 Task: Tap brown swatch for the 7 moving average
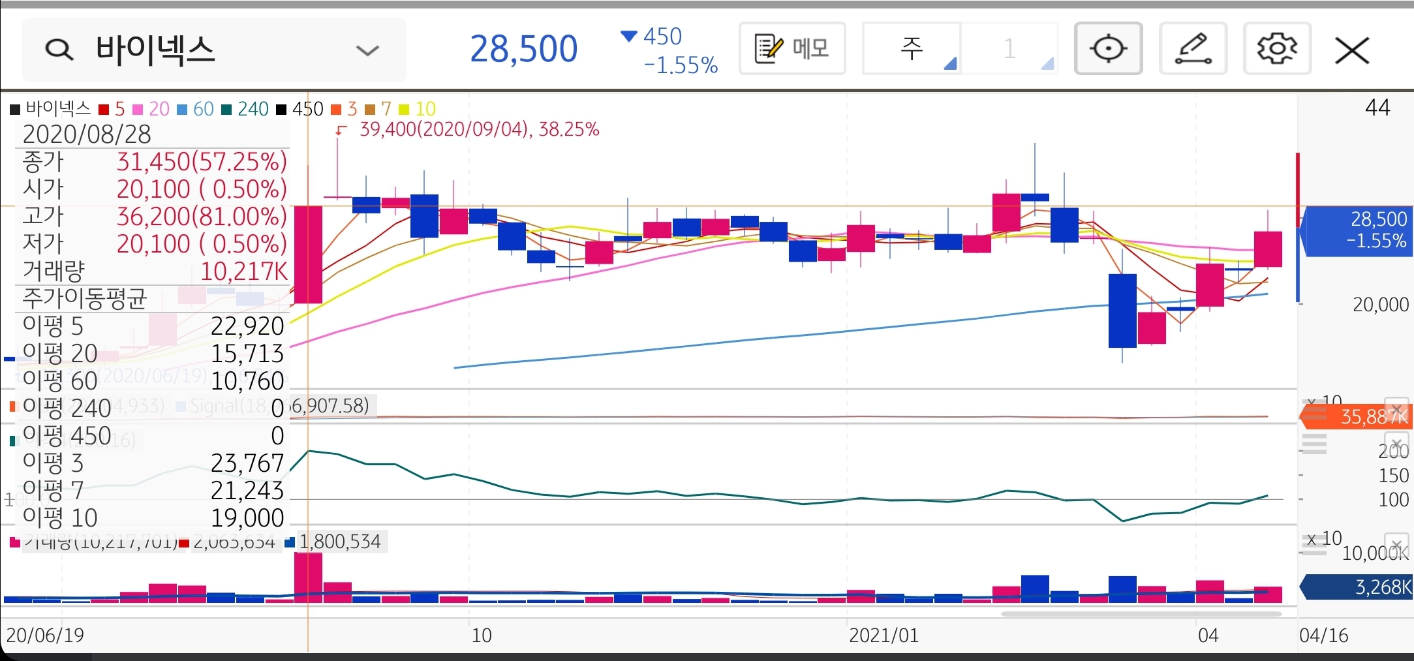[x=370, y=109]
